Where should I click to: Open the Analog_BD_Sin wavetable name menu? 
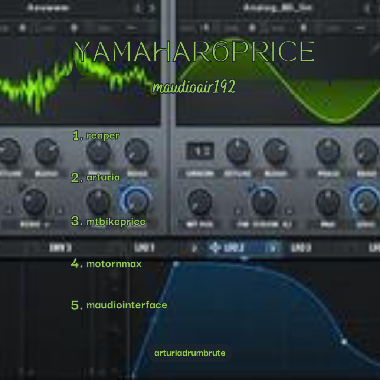coord(277,8)
